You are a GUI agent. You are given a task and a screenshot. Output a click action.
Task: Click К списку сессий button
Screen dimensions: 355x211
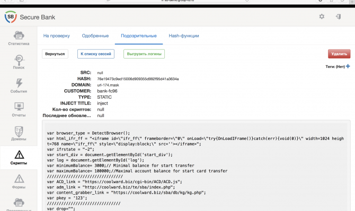pyautogui.click(x=96, y=54)
